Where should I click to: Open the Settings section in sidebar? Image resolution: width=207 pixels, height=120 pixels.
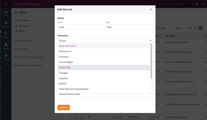pyautogui.click(x=6, y=57)
